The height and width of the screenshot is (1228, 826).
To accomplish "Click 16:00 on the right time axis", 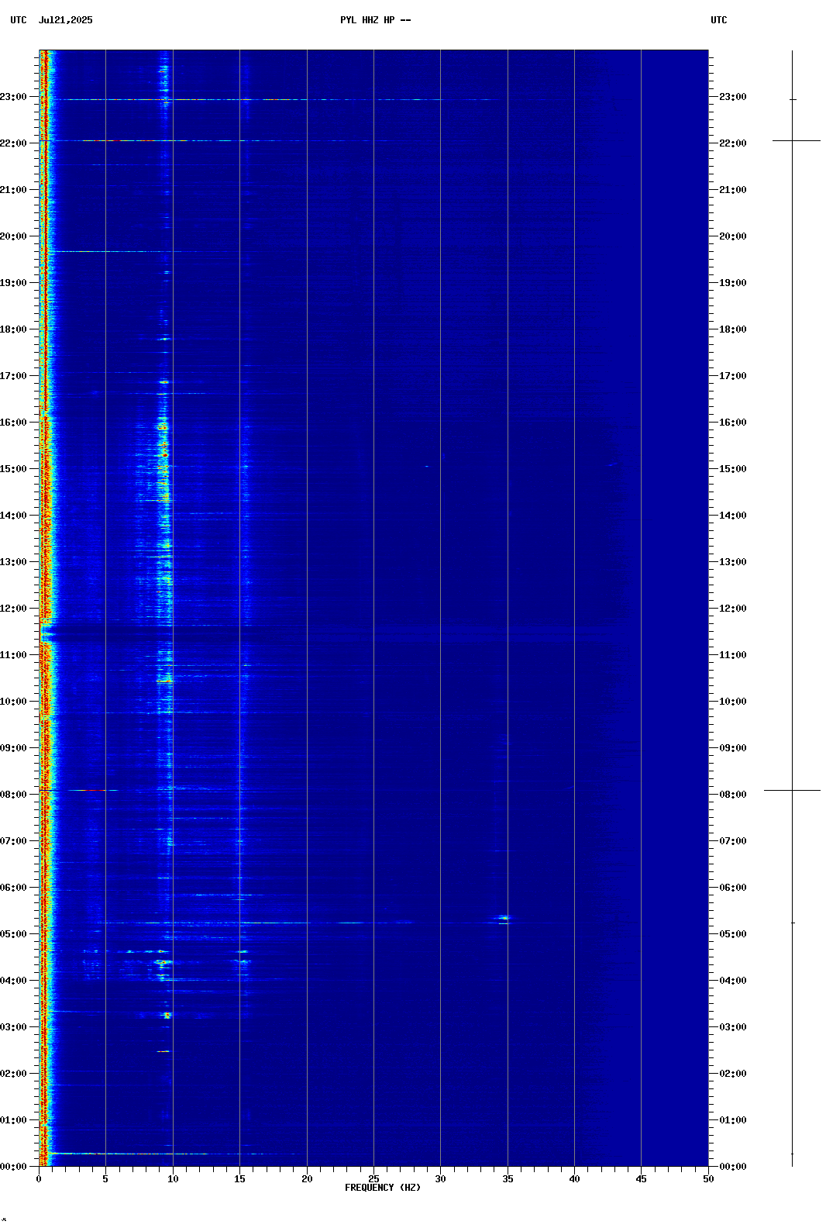I will click(733, 423).
